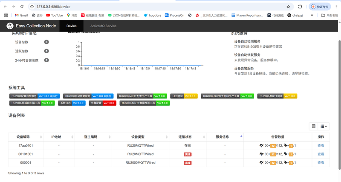Open the 地图 maps bookmark
Screen dimensions: 341x182
click(x=72, y=15)
